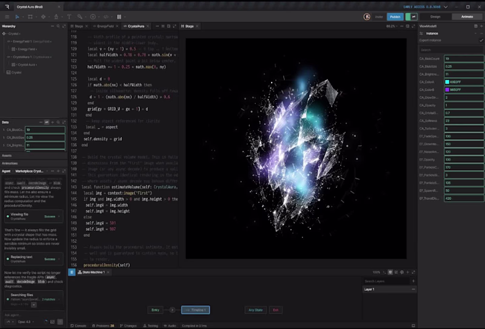485x329 pixels.
Task: Switch to Design mode
Action: (x=435, y=17)
